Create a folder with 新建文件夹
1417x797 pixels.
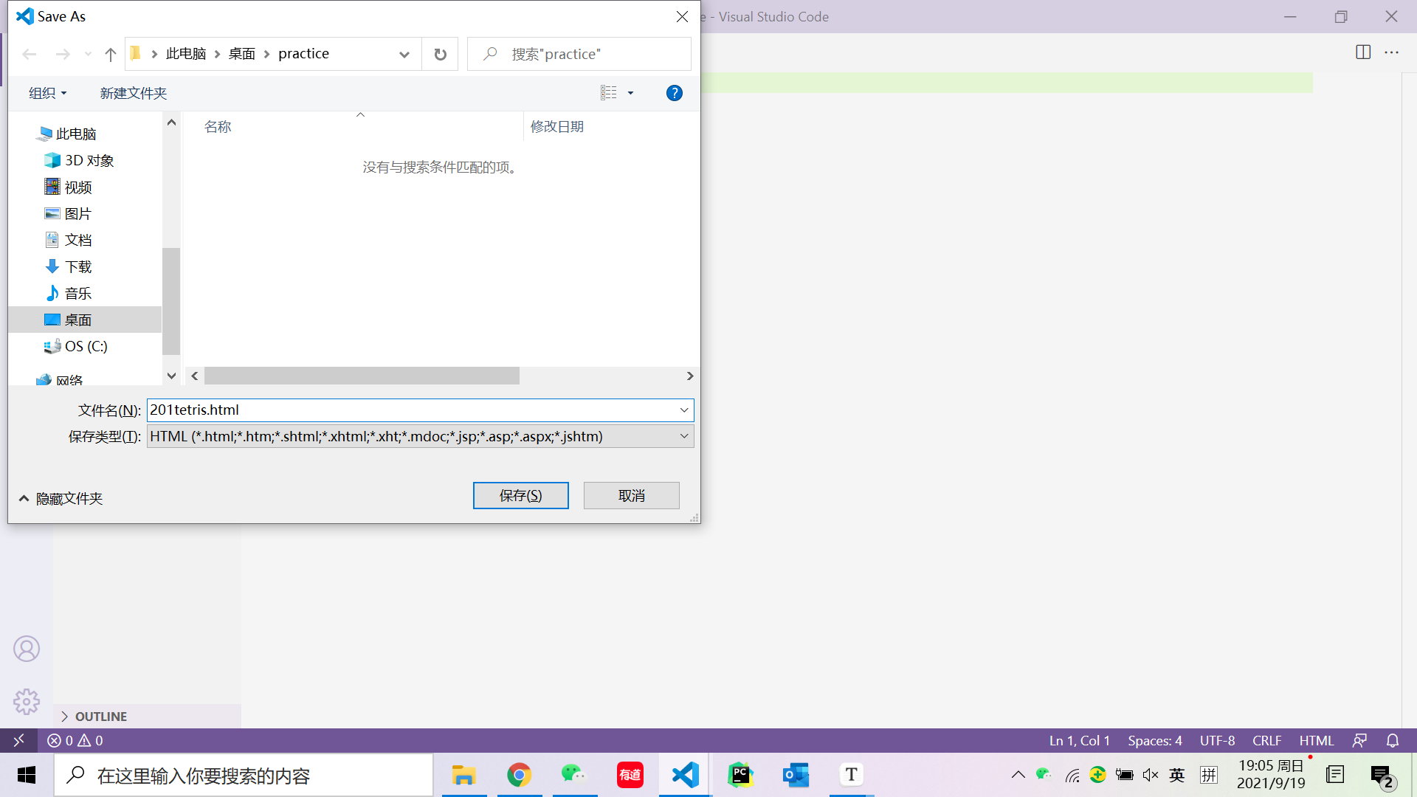(133, 93)
